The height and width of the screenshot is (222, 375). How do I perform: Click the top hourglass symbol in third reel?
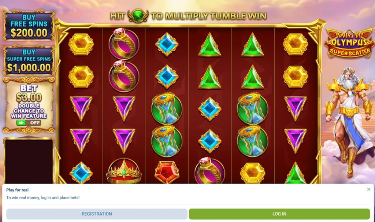(x=167, y=108)
